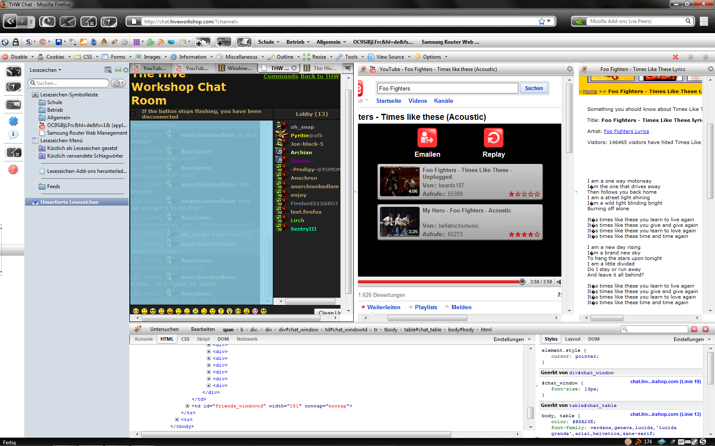Select Unsortierte Lesezeichen in sidebar
The image size is (715, 446).
pyautogui.click(x=77, y=202)
